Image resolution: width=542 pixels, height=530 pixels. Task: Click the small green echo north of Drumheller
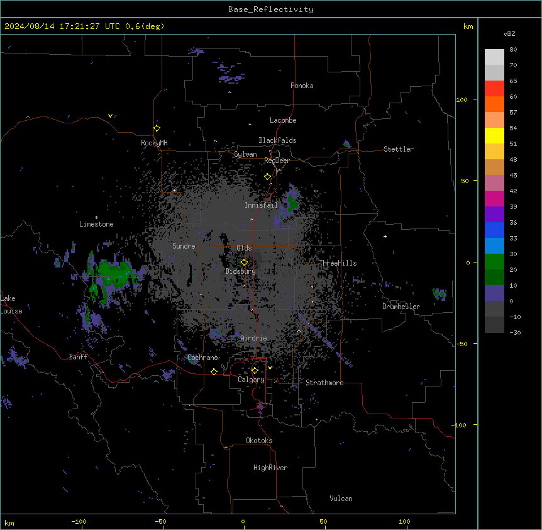[440, 294]
